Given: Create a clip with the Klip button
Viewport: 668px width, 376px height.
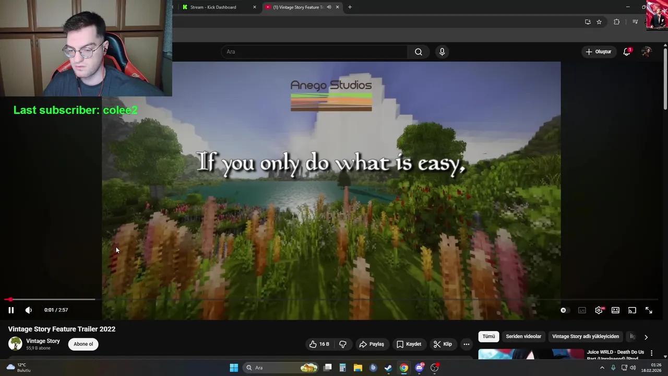Looking at the screenshot, I should pos(443,344).
